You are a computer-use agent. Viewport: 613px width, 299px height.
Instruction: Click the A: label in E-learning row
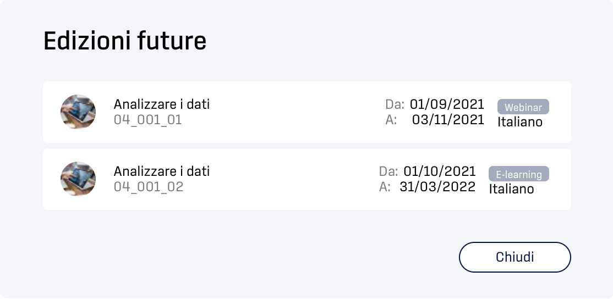(x=385, y=186)
